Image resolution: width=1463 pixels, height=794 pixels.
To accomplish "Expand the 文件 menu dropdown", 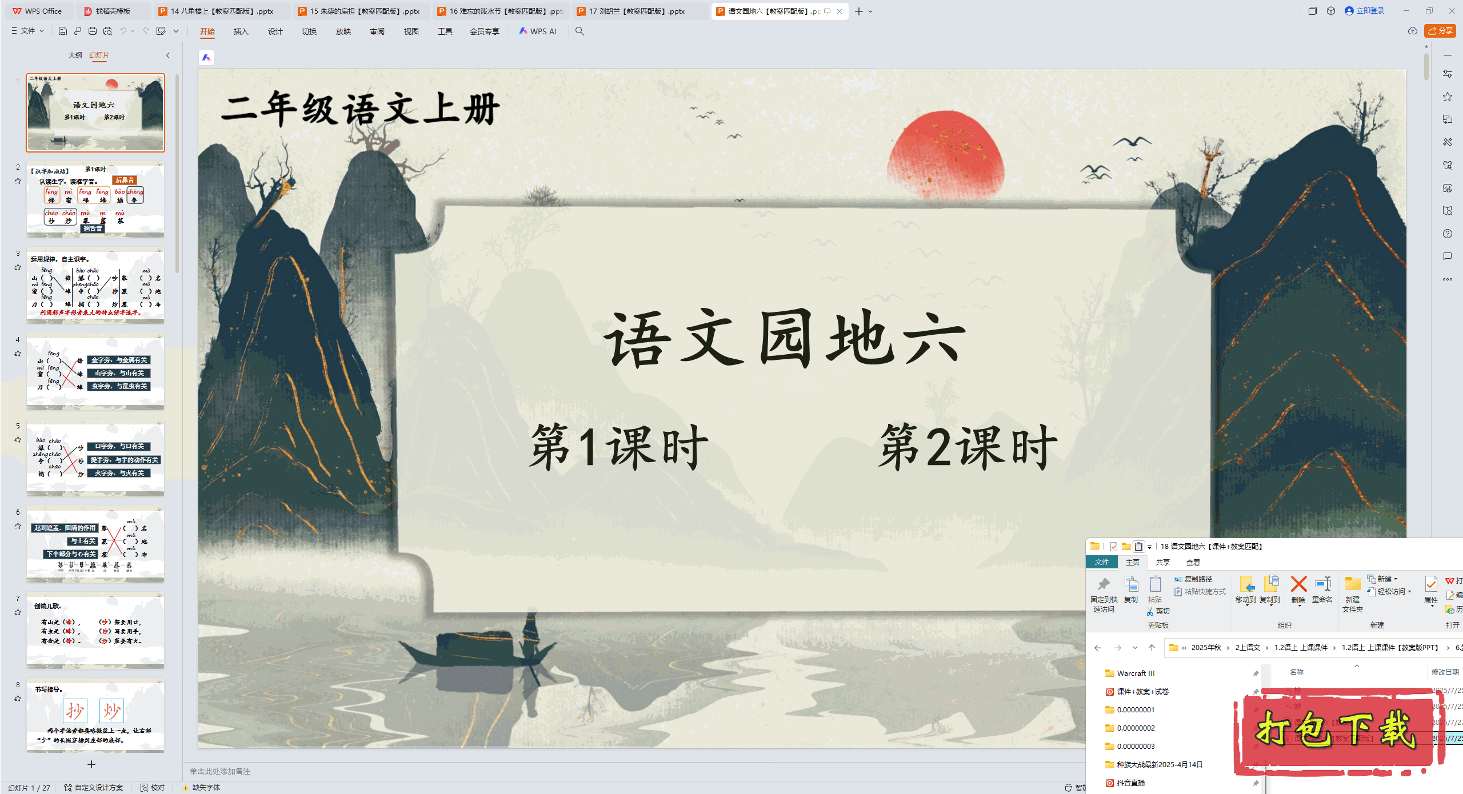I will coord(27,31).
